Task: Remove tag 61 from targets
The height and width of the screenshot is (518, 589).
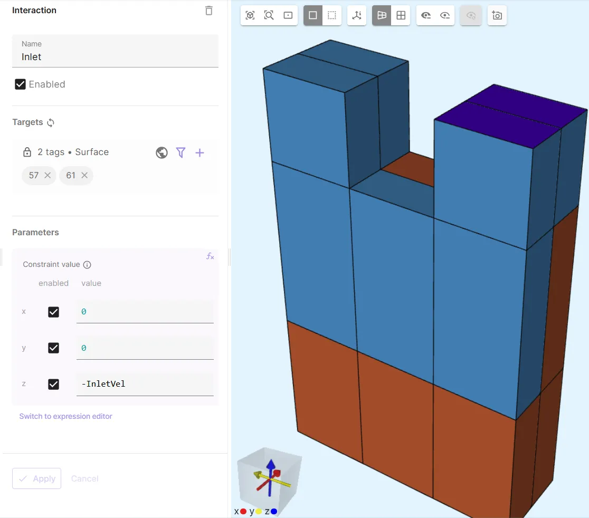Action: [x=84, y=175]
